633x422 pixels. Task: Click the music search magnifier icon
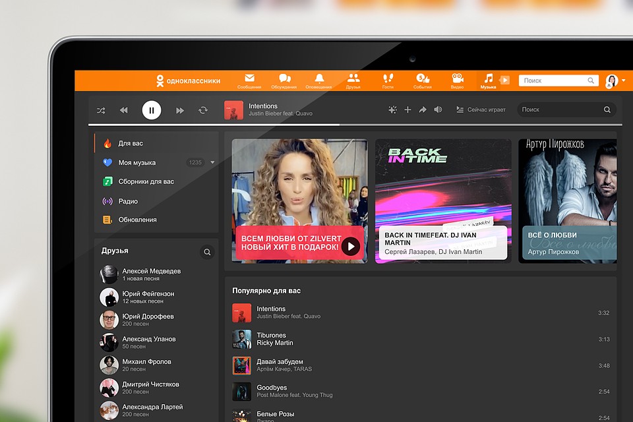607,109
